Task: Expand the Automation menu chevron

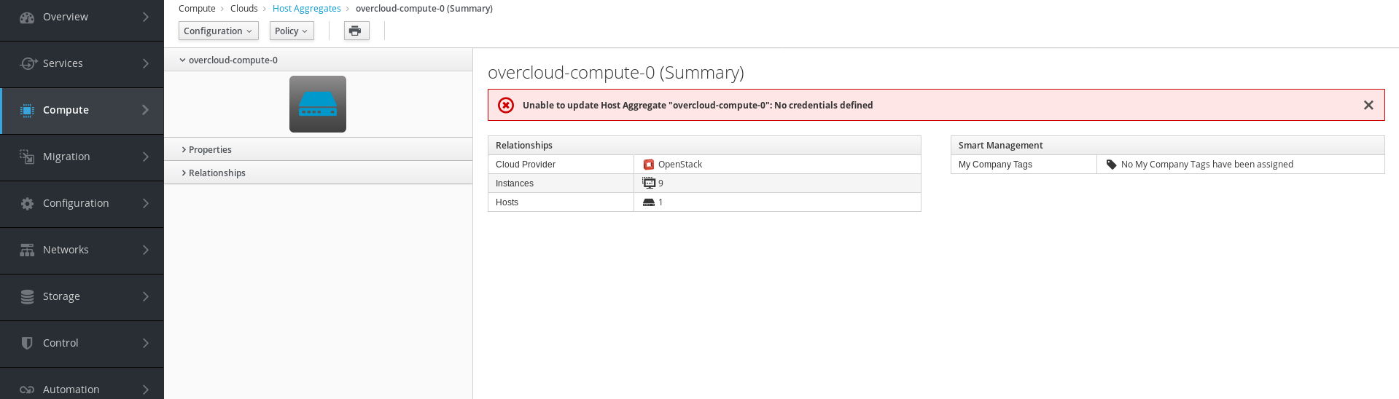Action: (x=146, y=390)
